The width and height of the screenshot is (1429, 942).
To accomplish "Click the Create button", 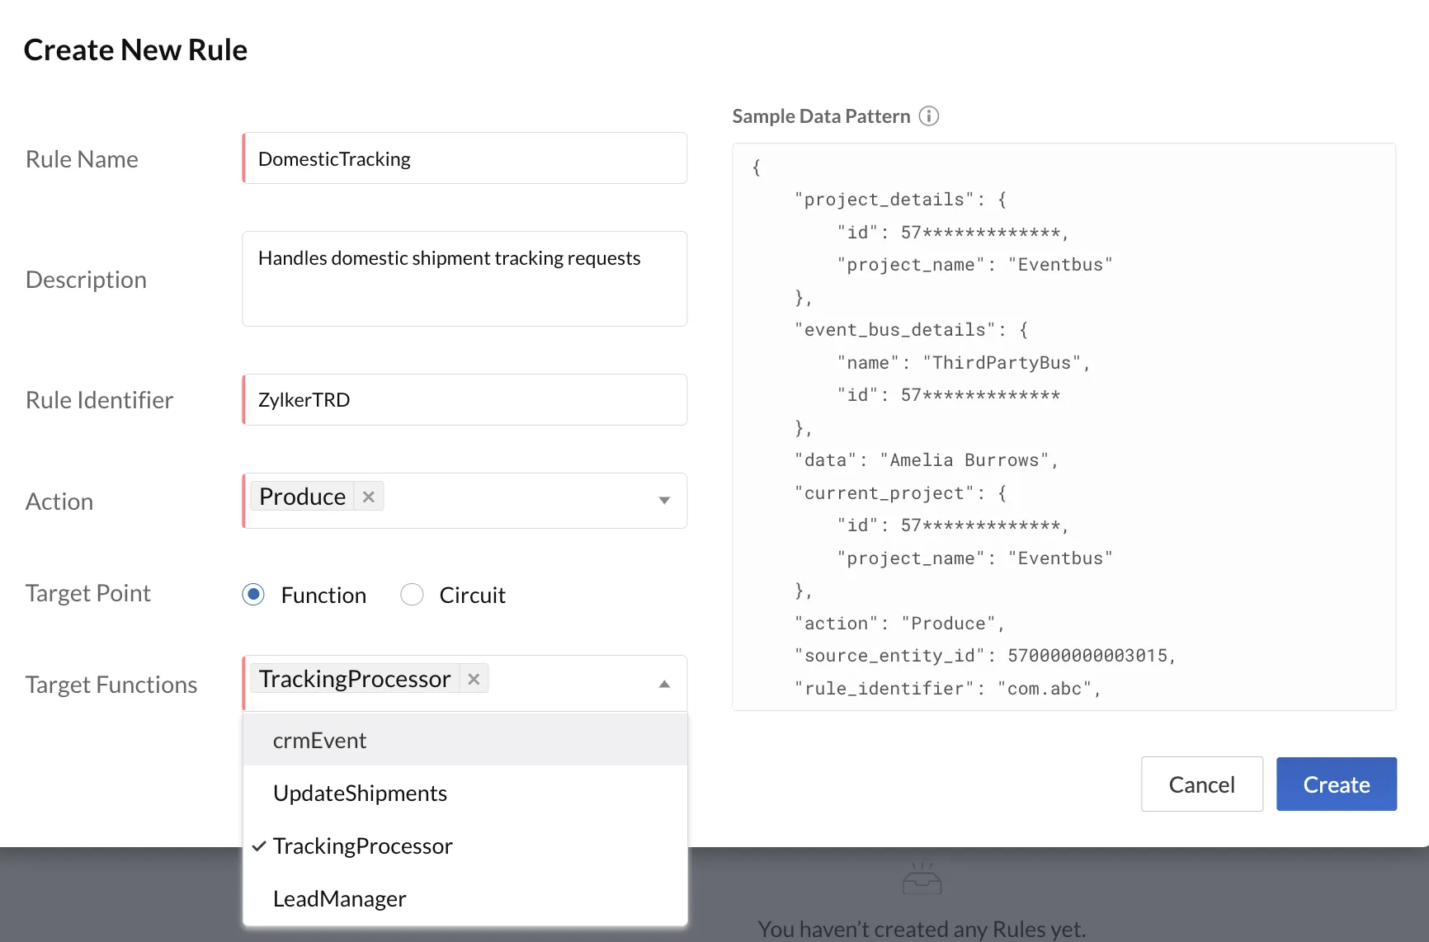I will click(x=1337, y=784).
